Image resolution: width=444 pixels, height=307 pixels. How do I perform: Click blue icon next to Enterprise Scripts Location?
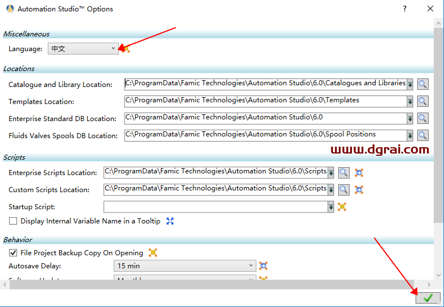pyautogui.click(x=359, y=172)
